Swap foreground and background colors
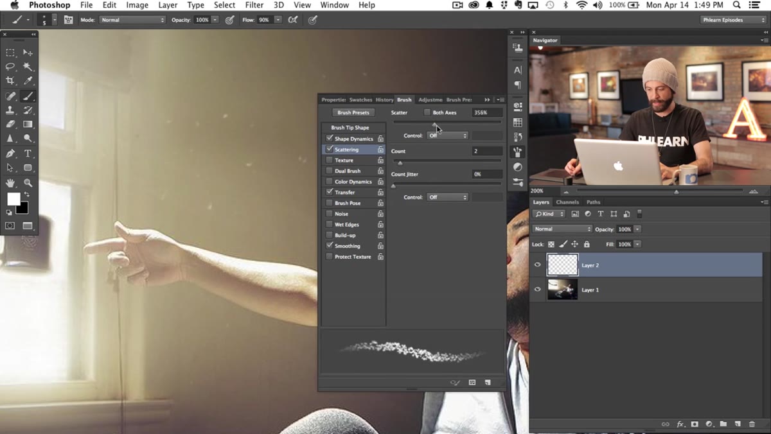The height and width of the screenshot is (434, 771). 26,195
